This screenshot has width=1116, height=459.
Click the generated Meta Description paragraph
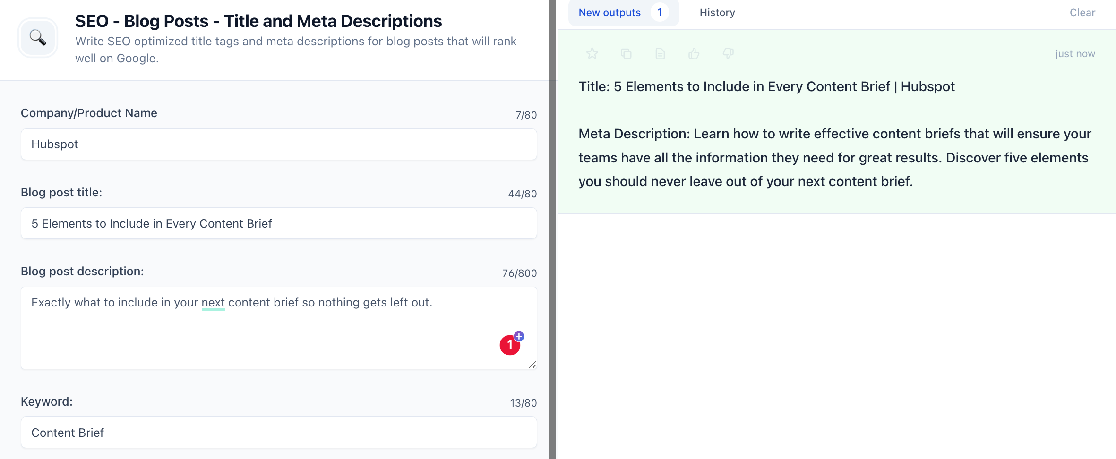(x=835, y=158)
